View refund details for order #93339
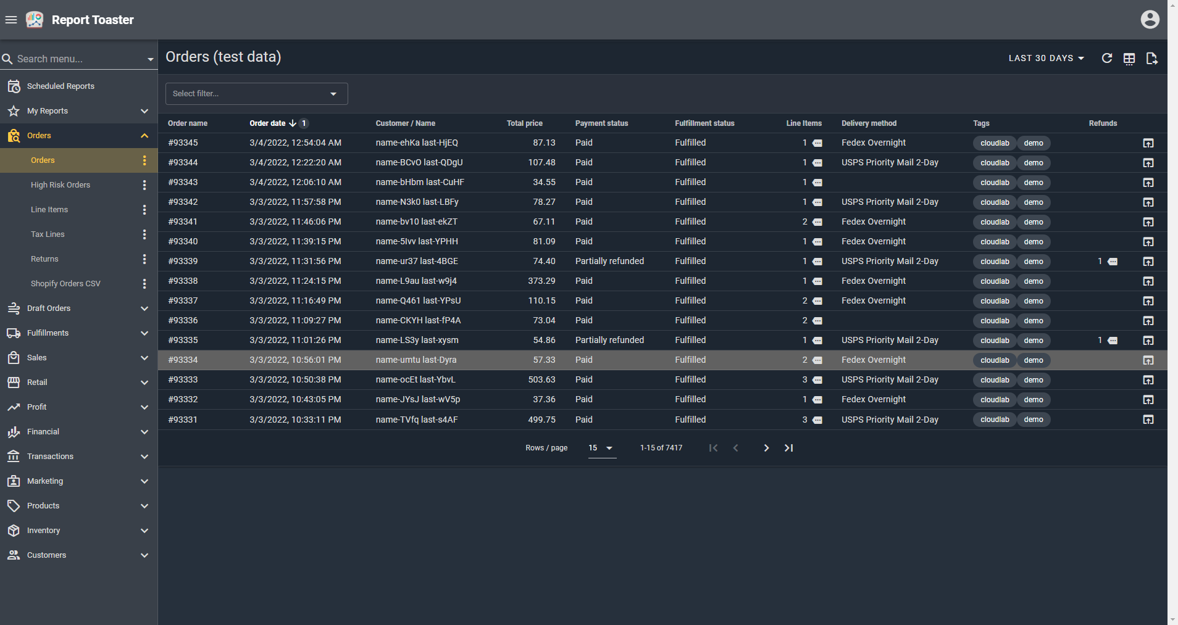1178x625 pixels. (x=1112, y=262)
